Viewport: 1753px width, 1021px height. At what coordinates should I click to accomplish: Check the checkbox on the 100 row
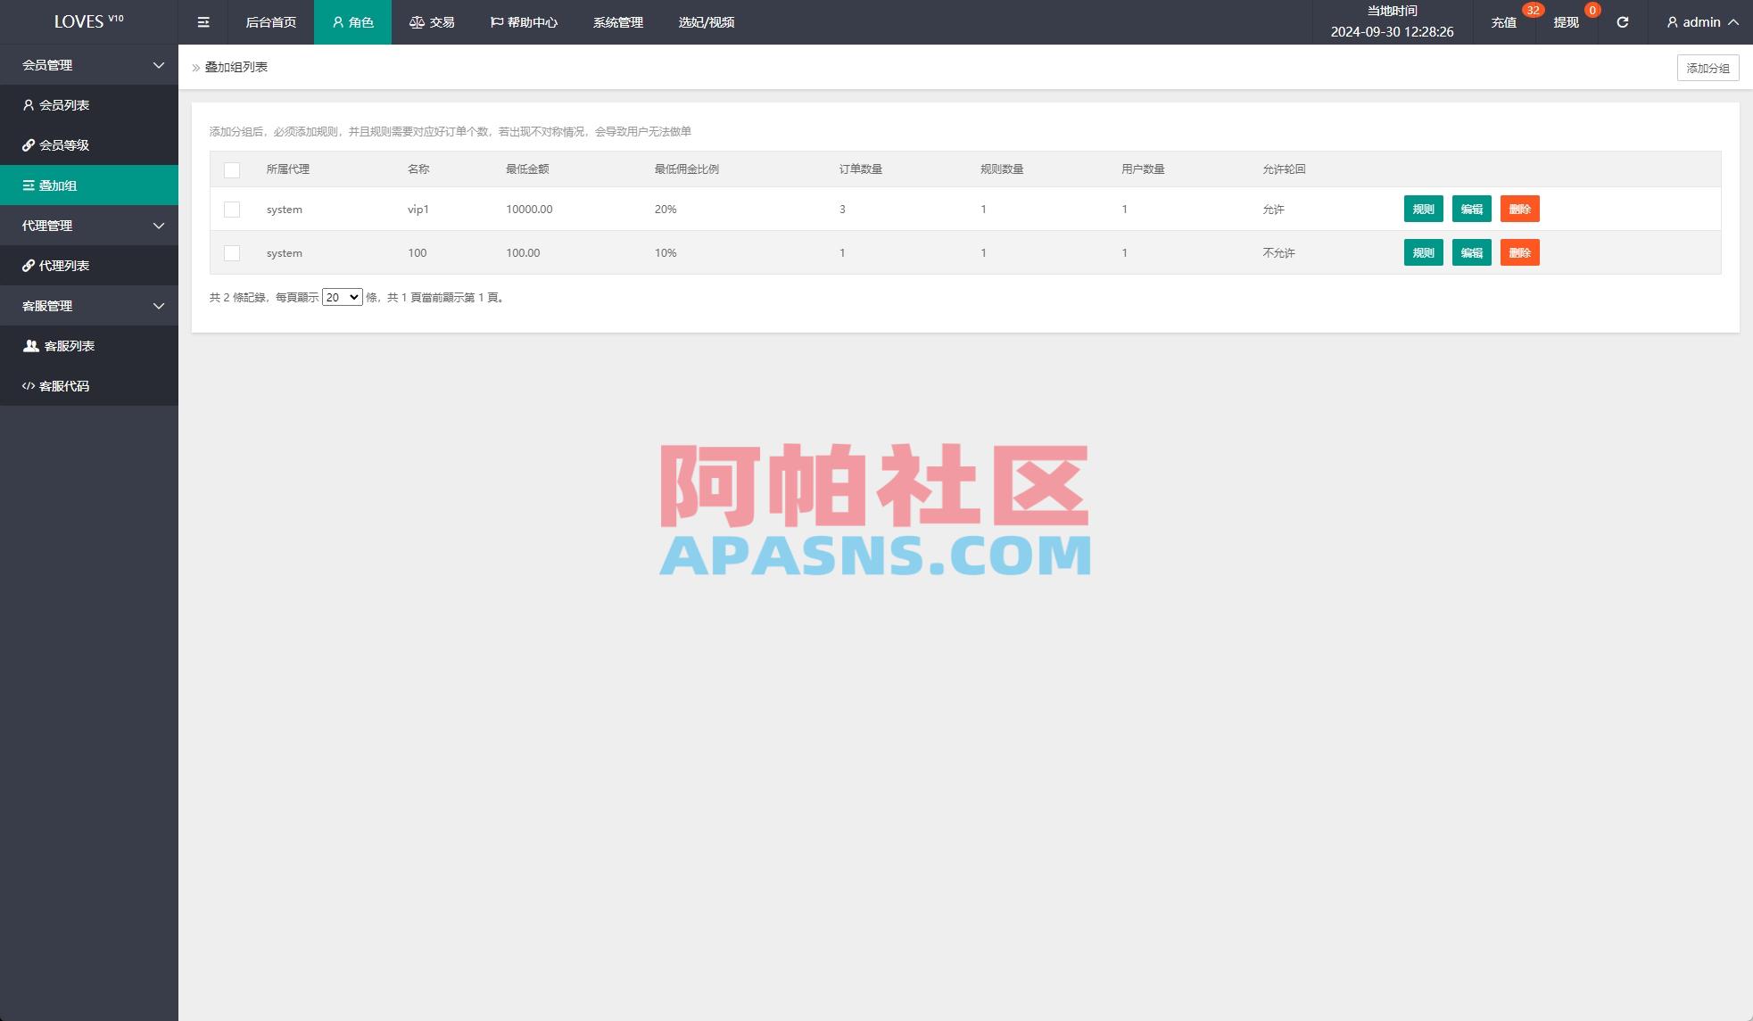[233, 253]
